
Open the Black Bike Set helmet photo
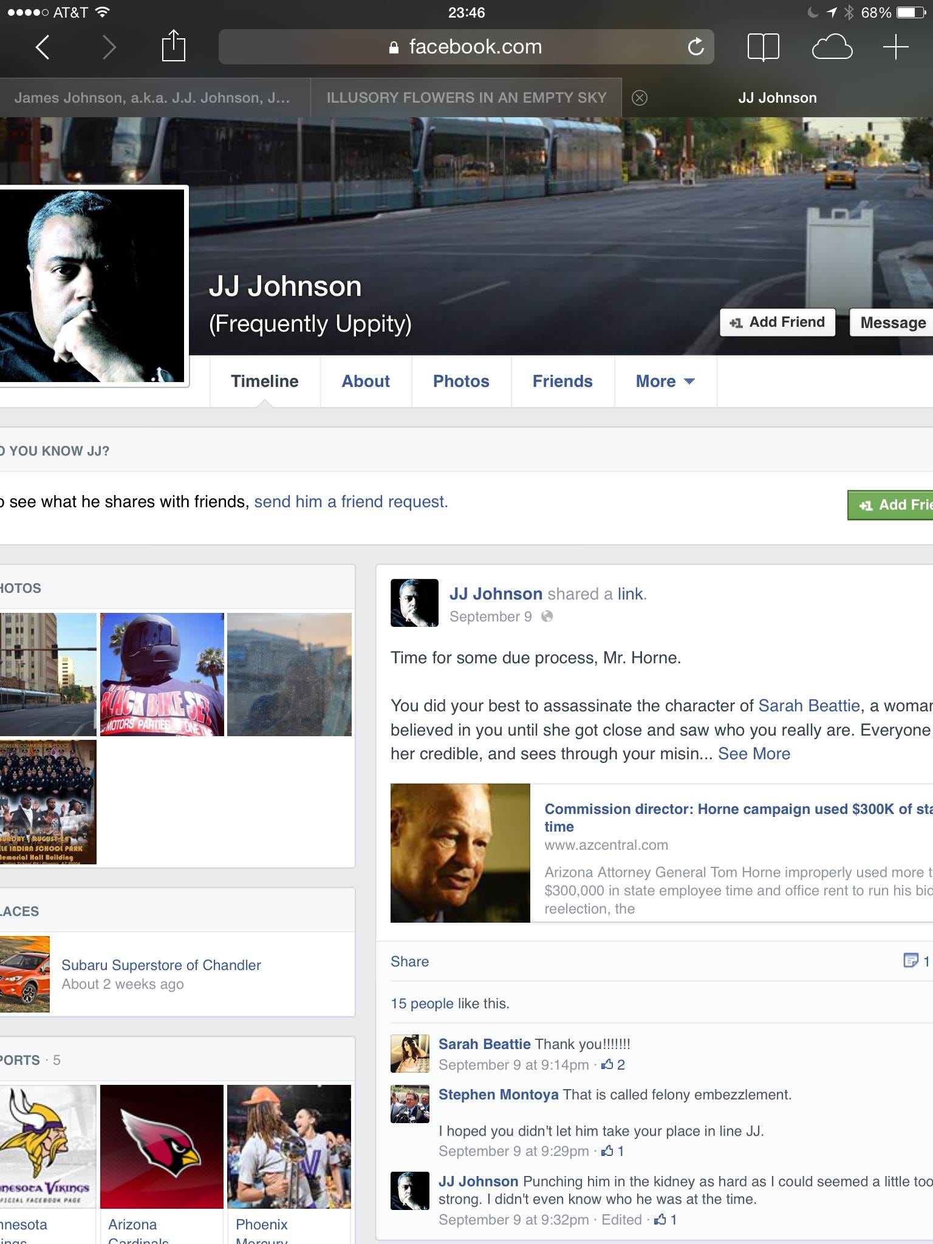point(162,674)
